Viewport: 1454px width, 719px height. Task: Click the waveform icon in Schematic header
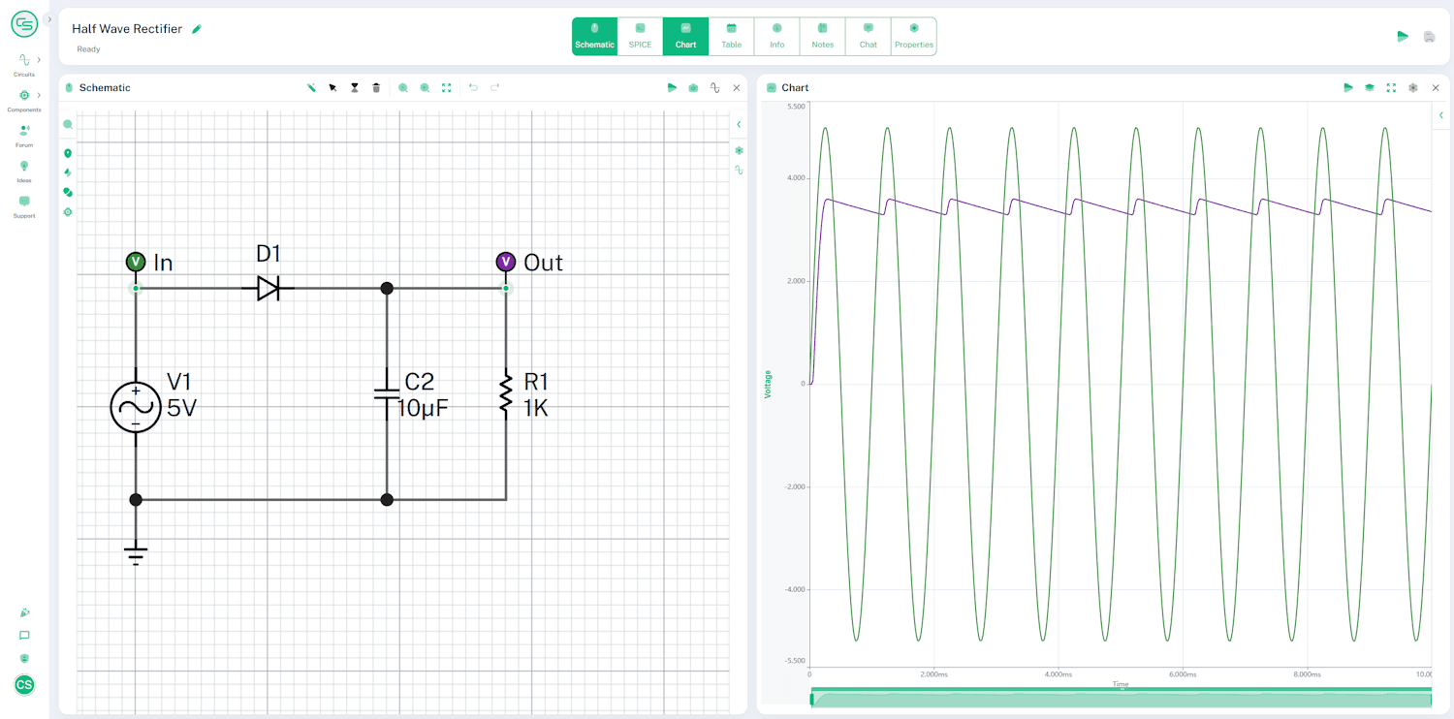pyautogui.click(x=715, y=87)
